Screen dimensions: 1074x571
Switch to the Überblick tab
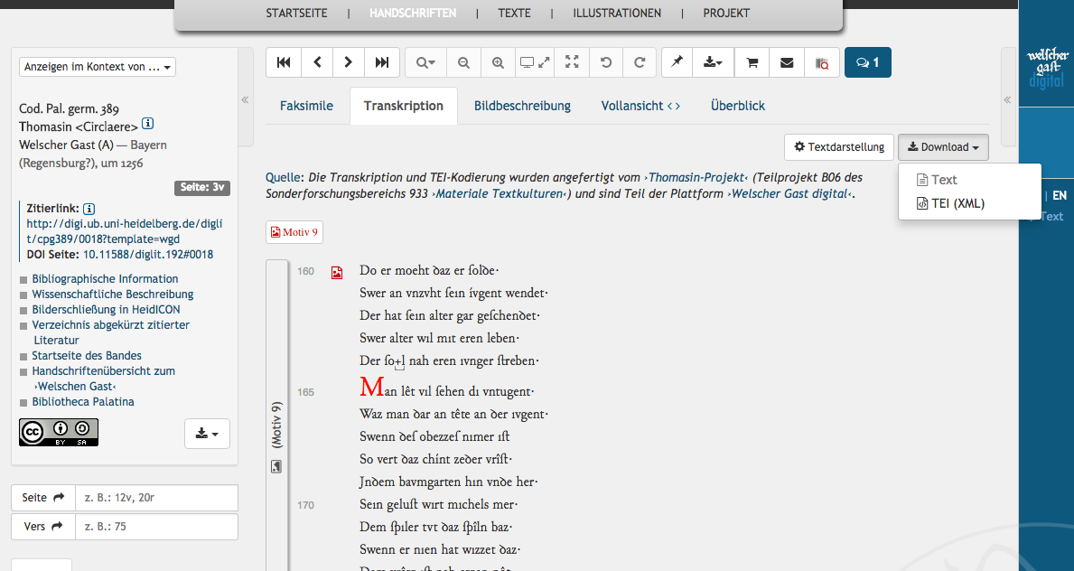pos(738,106)
